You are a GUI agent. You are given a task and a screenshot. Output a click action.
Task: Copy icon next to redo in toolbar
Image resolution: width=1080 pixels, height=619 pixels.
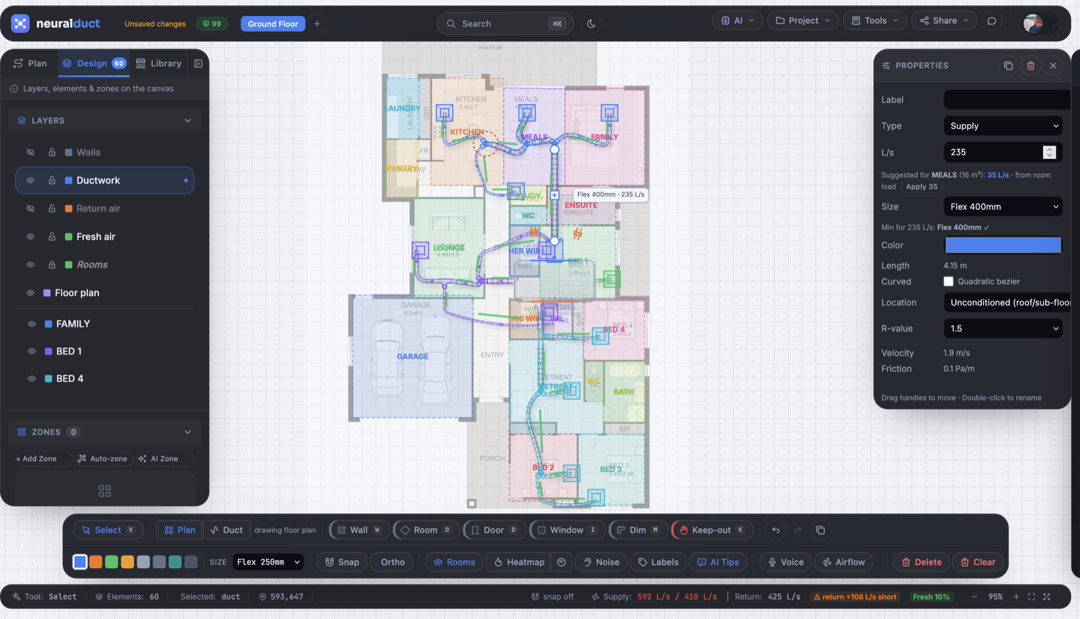820,530
